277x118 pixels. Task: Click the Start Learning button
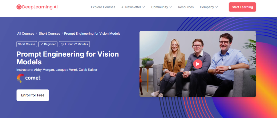click(x=242, y=7)
